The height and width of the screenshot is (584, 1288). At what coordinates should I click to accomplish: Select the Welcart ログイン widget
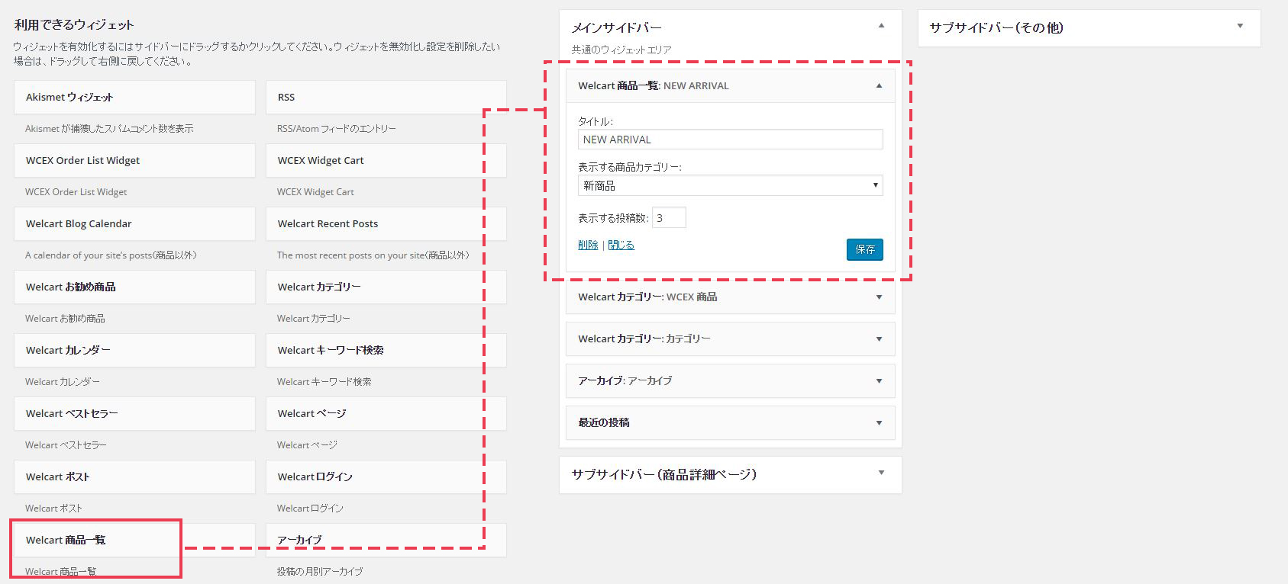tap(386, 477)
